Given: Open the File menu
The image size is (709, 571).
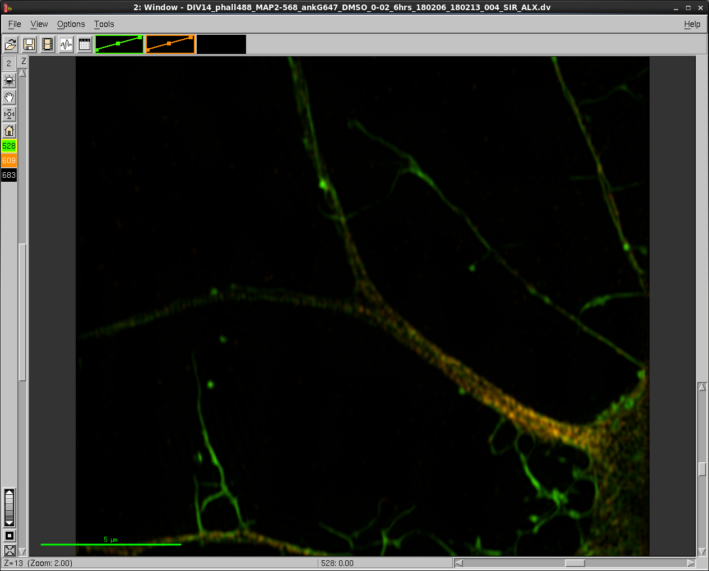Looking at the screenshot, I should pyautogui.click(x=15, y=24).
